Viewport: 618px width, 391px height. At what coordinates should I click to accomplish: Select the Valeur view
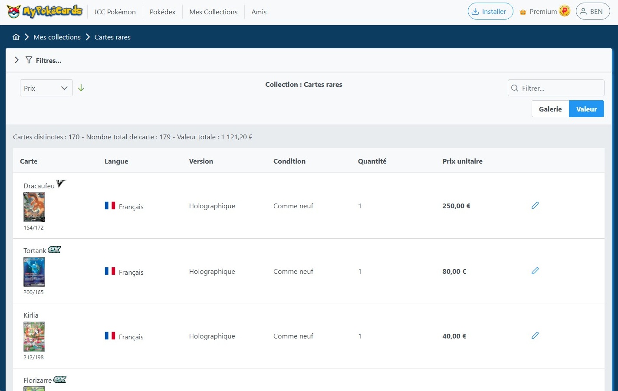point(586,109)
